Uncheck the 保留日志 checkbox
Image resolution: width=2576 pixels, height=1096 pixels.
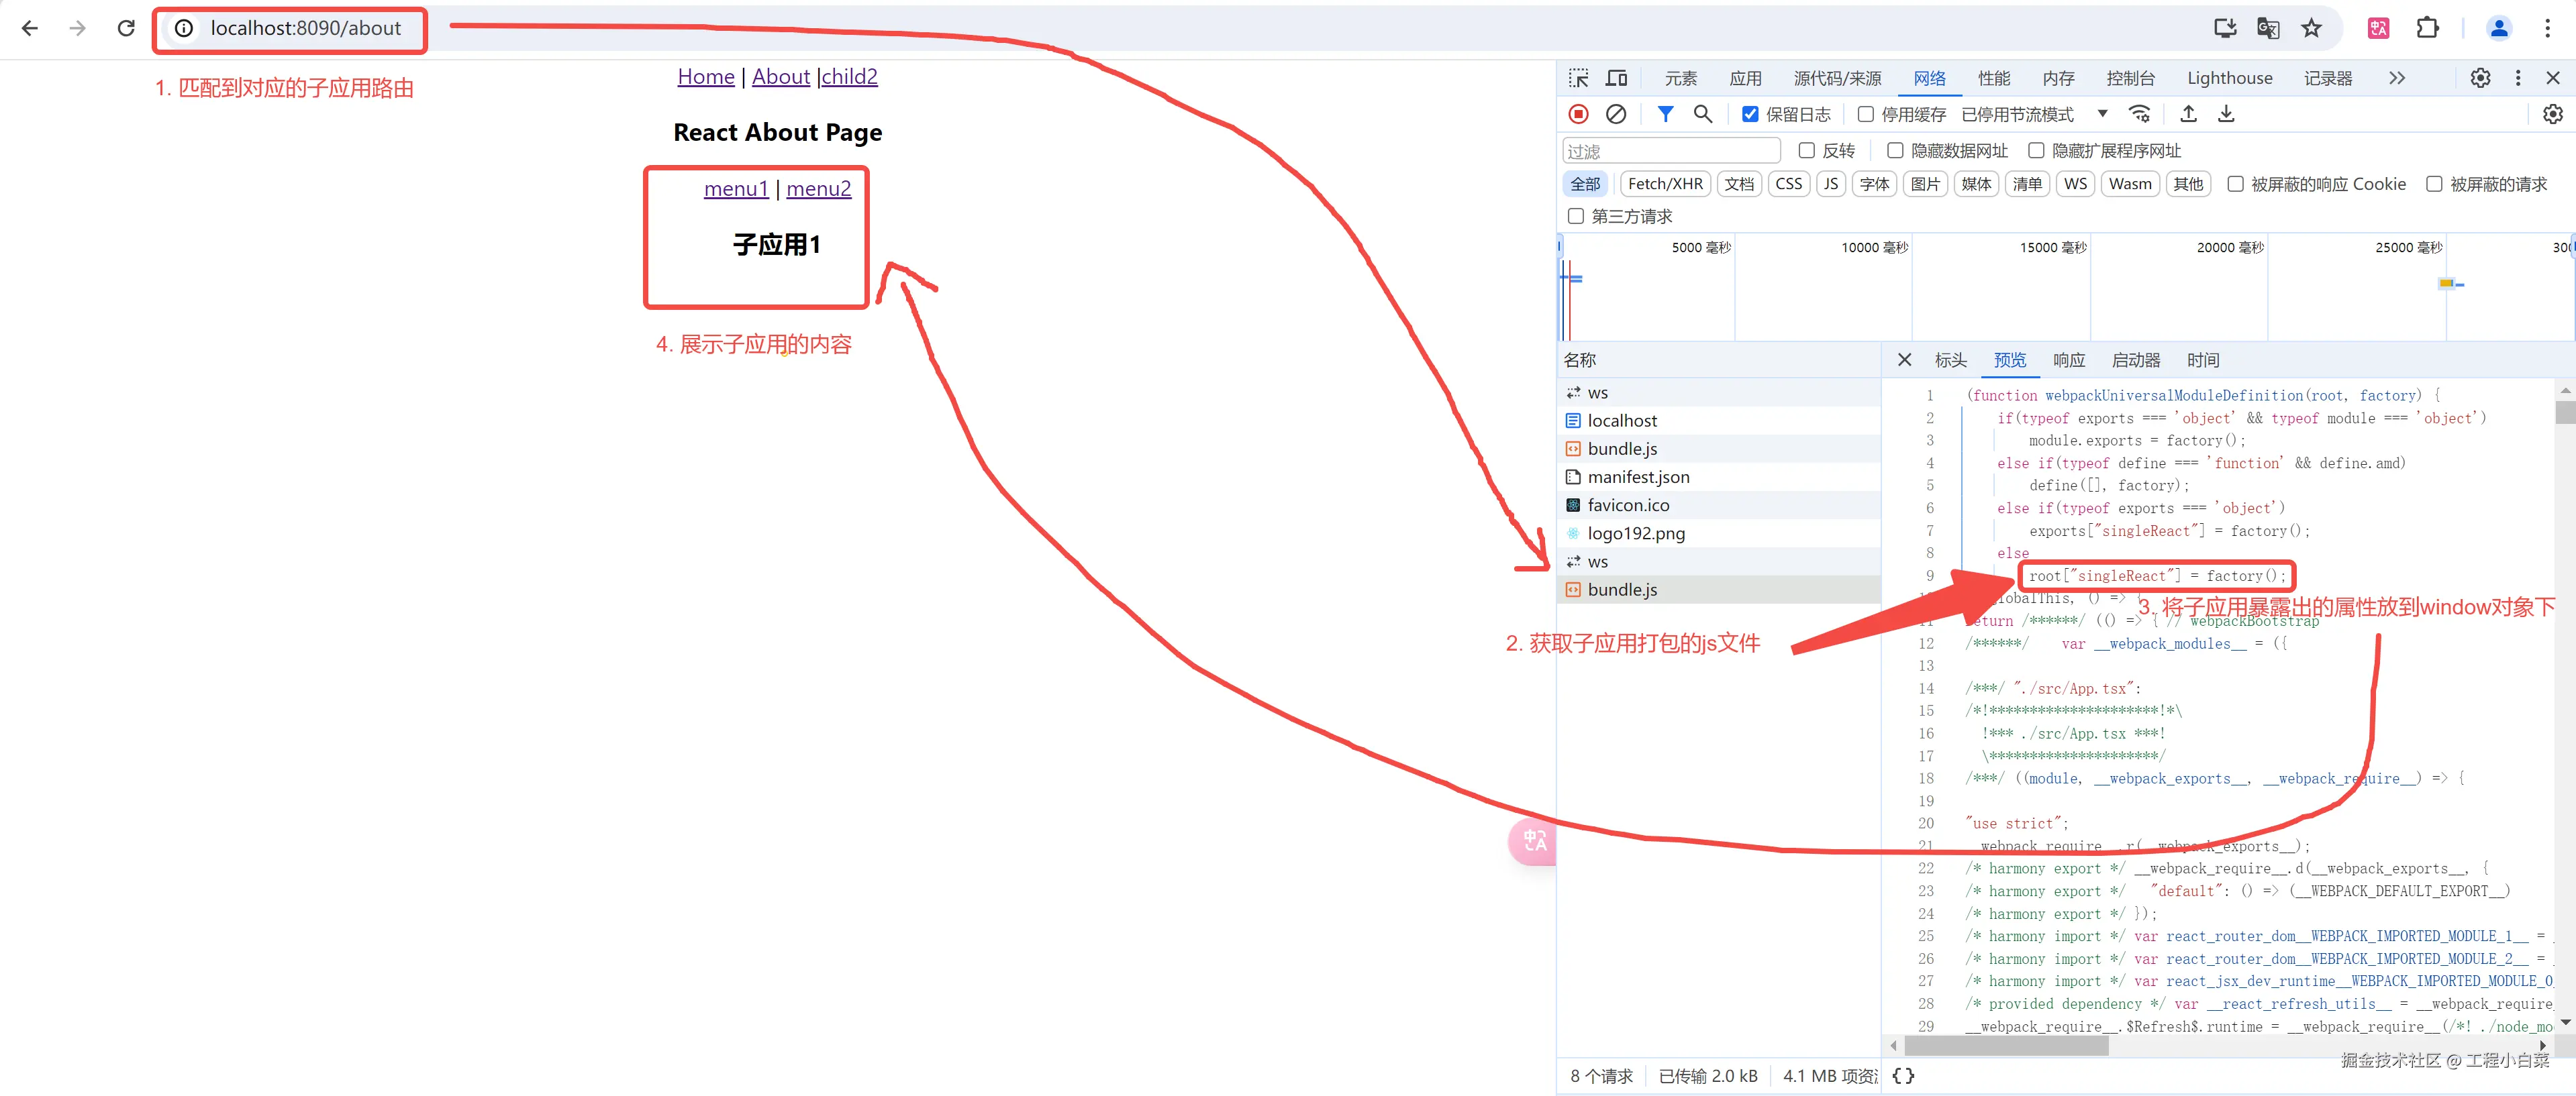(x=1750, y=114)
